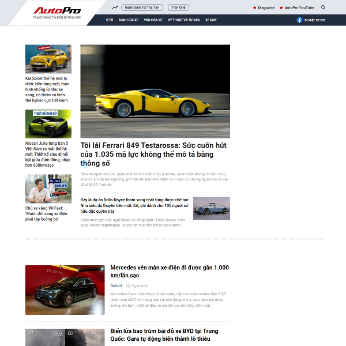346x346 pixels.
Task: Open the blue Rolls-Royce convertible thumbnail
Action: [x=212, y=208]
